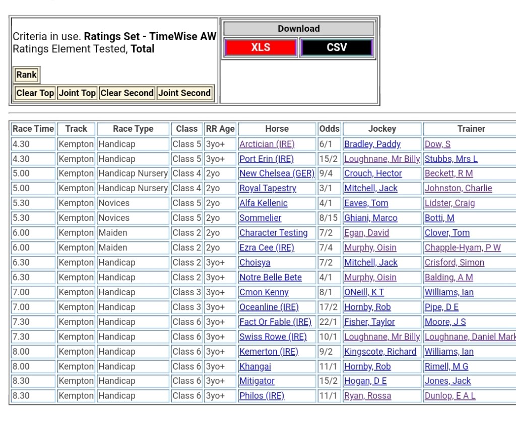This screenshot has height=421, width=516.
Task: Select the Clear Top filter
Action: pyautogui.click(x=35, y=93)
